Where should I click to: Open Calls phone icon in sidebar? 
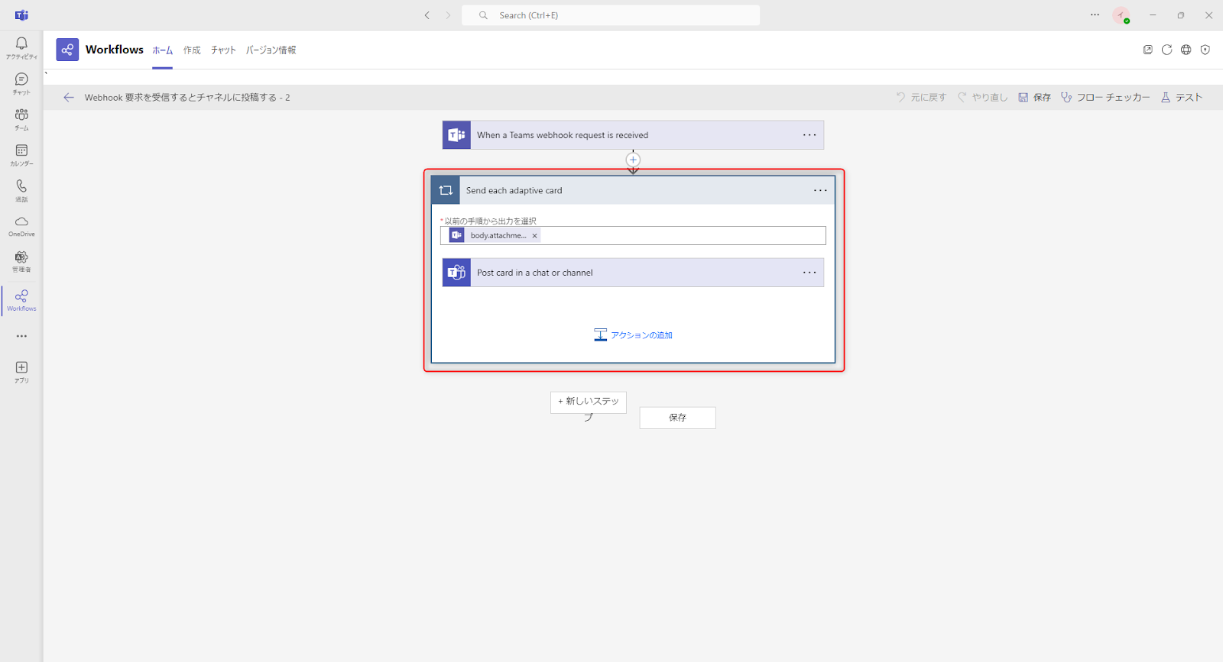21,190
